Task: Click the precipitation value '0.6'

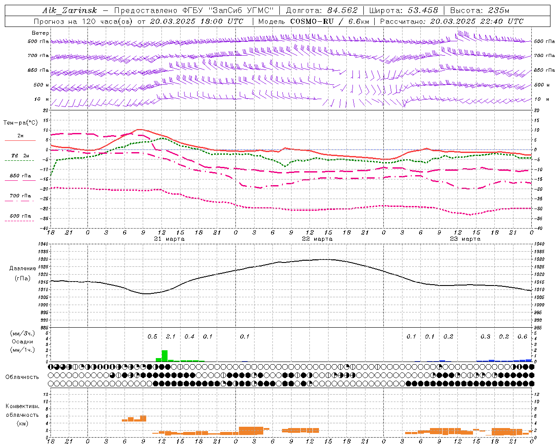Action: [x=522, y=337]
